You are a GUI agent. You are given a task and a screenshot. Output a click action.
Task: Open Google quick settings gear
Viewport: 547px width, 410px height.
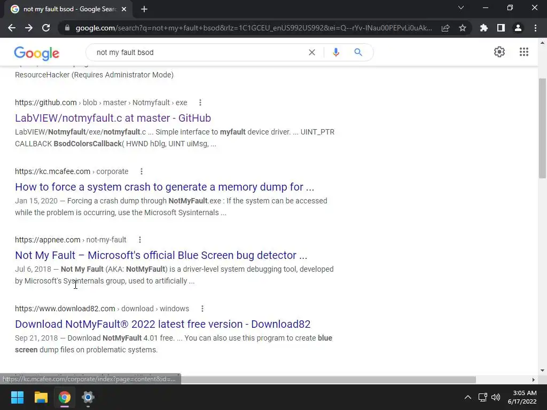point(499,52)
